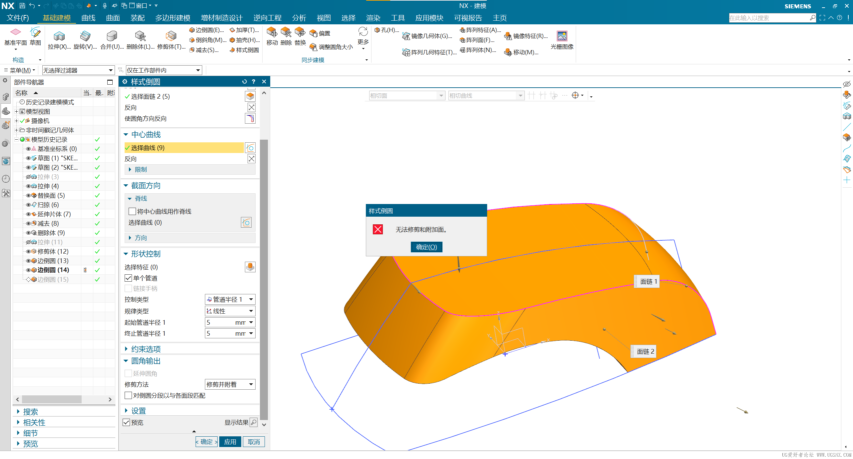Image resolution: width=853 pixels, height=459 pixels.
Task: Toggle visibility of 替换面 (5)
Action: [28, 195]
